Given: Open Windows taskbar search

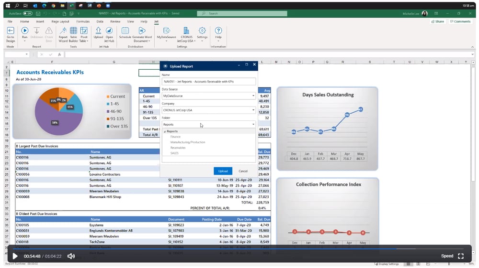Looking at the screenshot, I should [17, 5].
